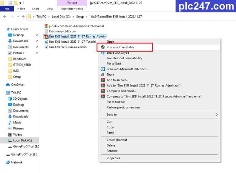Click the Network icon in the sidebar
The width and height of the screenshot is (236, 173).
tap(8, 162)
